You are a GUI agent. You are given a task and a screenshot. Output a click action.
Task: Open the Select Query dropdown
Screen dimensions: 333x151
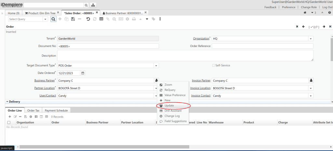(x=46, y=19)
